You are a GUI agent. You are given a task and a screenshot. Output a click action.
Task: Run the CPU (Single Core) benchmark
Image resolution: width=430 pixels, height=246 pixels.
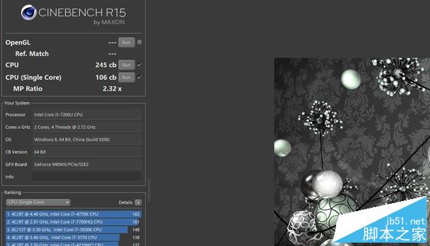126,78
